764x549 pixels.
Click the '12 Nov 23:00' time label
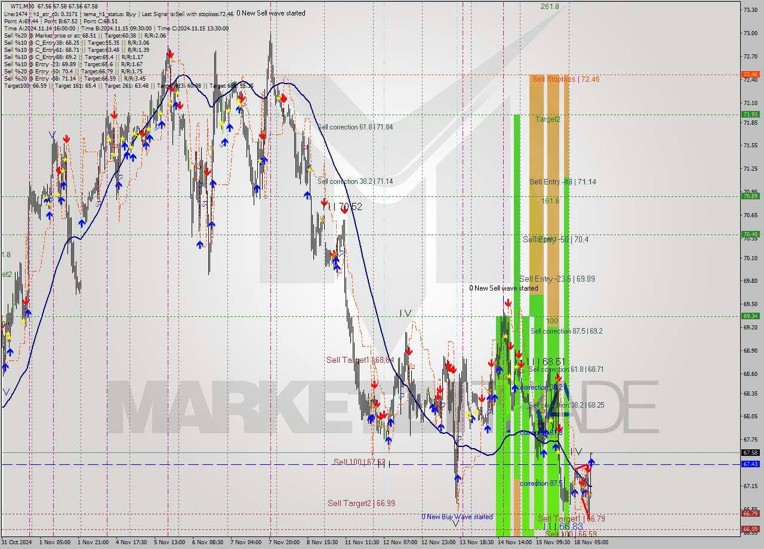coord(439,542)
